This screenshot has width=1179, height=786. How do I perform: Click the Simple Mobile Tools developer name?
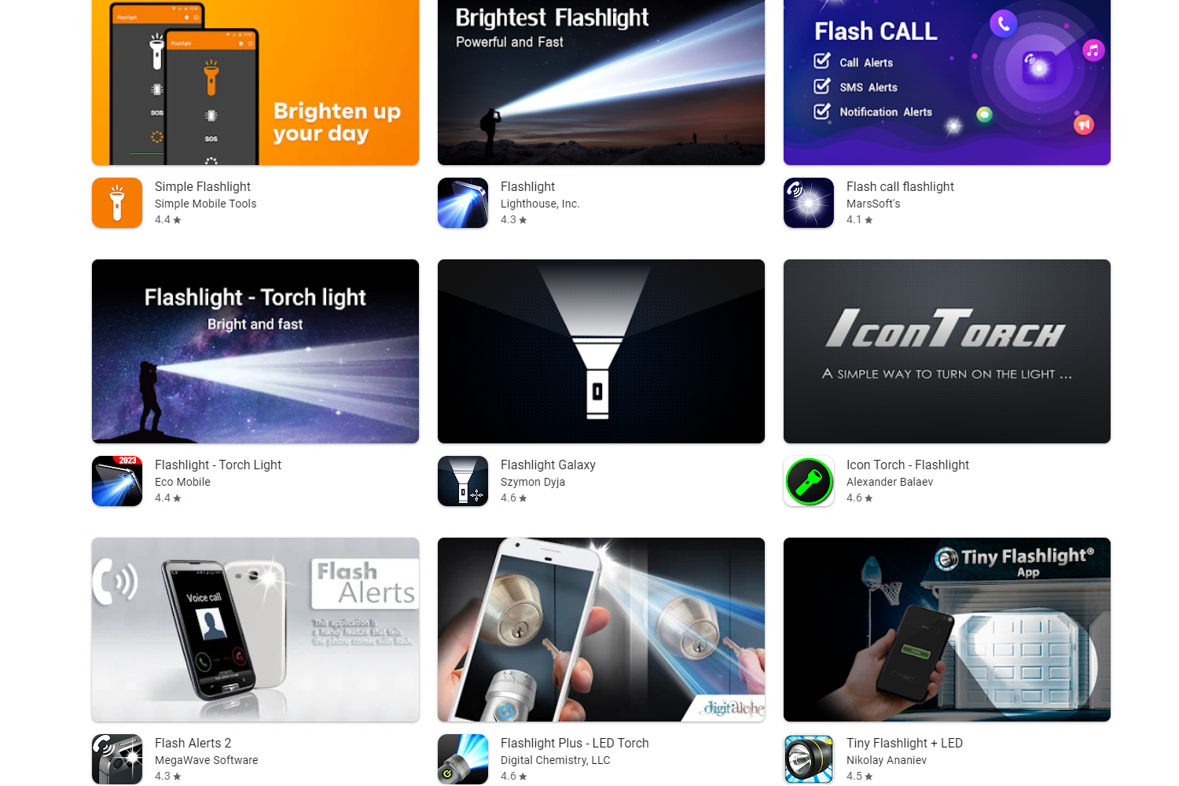pos(205,204)
